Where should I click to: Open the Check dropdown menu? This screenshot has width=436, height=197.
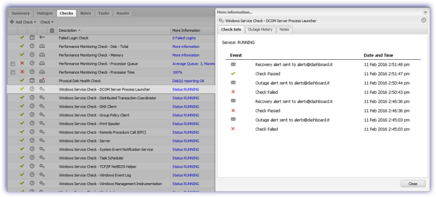pyautogui.click(x=47, y=22)
